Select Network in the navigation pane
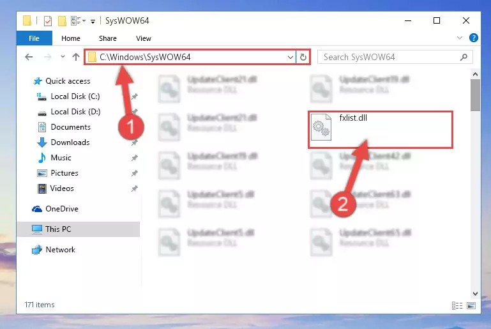Screen dimensions: 491x329 [x=61, y=250]
